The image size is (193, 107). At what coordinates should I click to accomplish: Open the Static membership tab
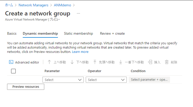tap(78, 33)
